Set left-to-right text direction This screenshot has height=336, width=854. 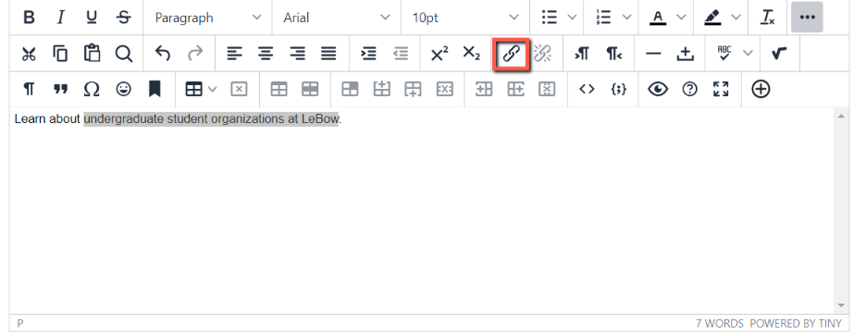[x=582, y=54]
